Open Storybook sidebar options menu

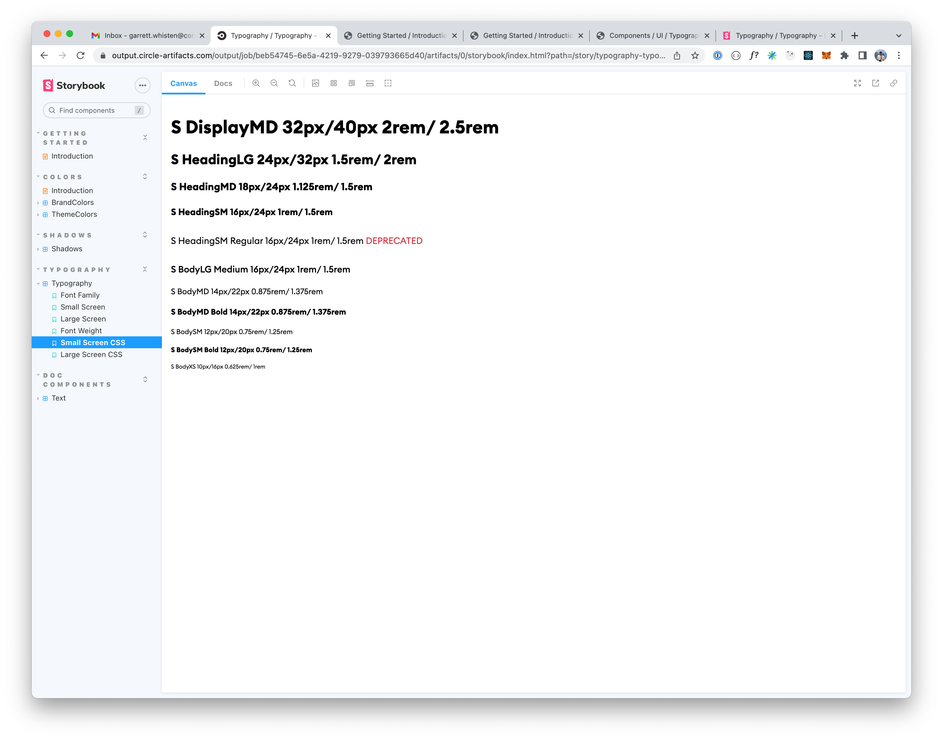[142, 85]
